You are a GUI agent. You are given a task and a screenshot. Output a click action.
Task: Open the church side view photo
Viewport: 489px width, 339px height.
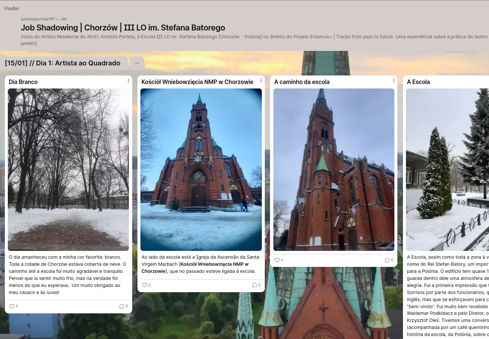click(334, 169)
